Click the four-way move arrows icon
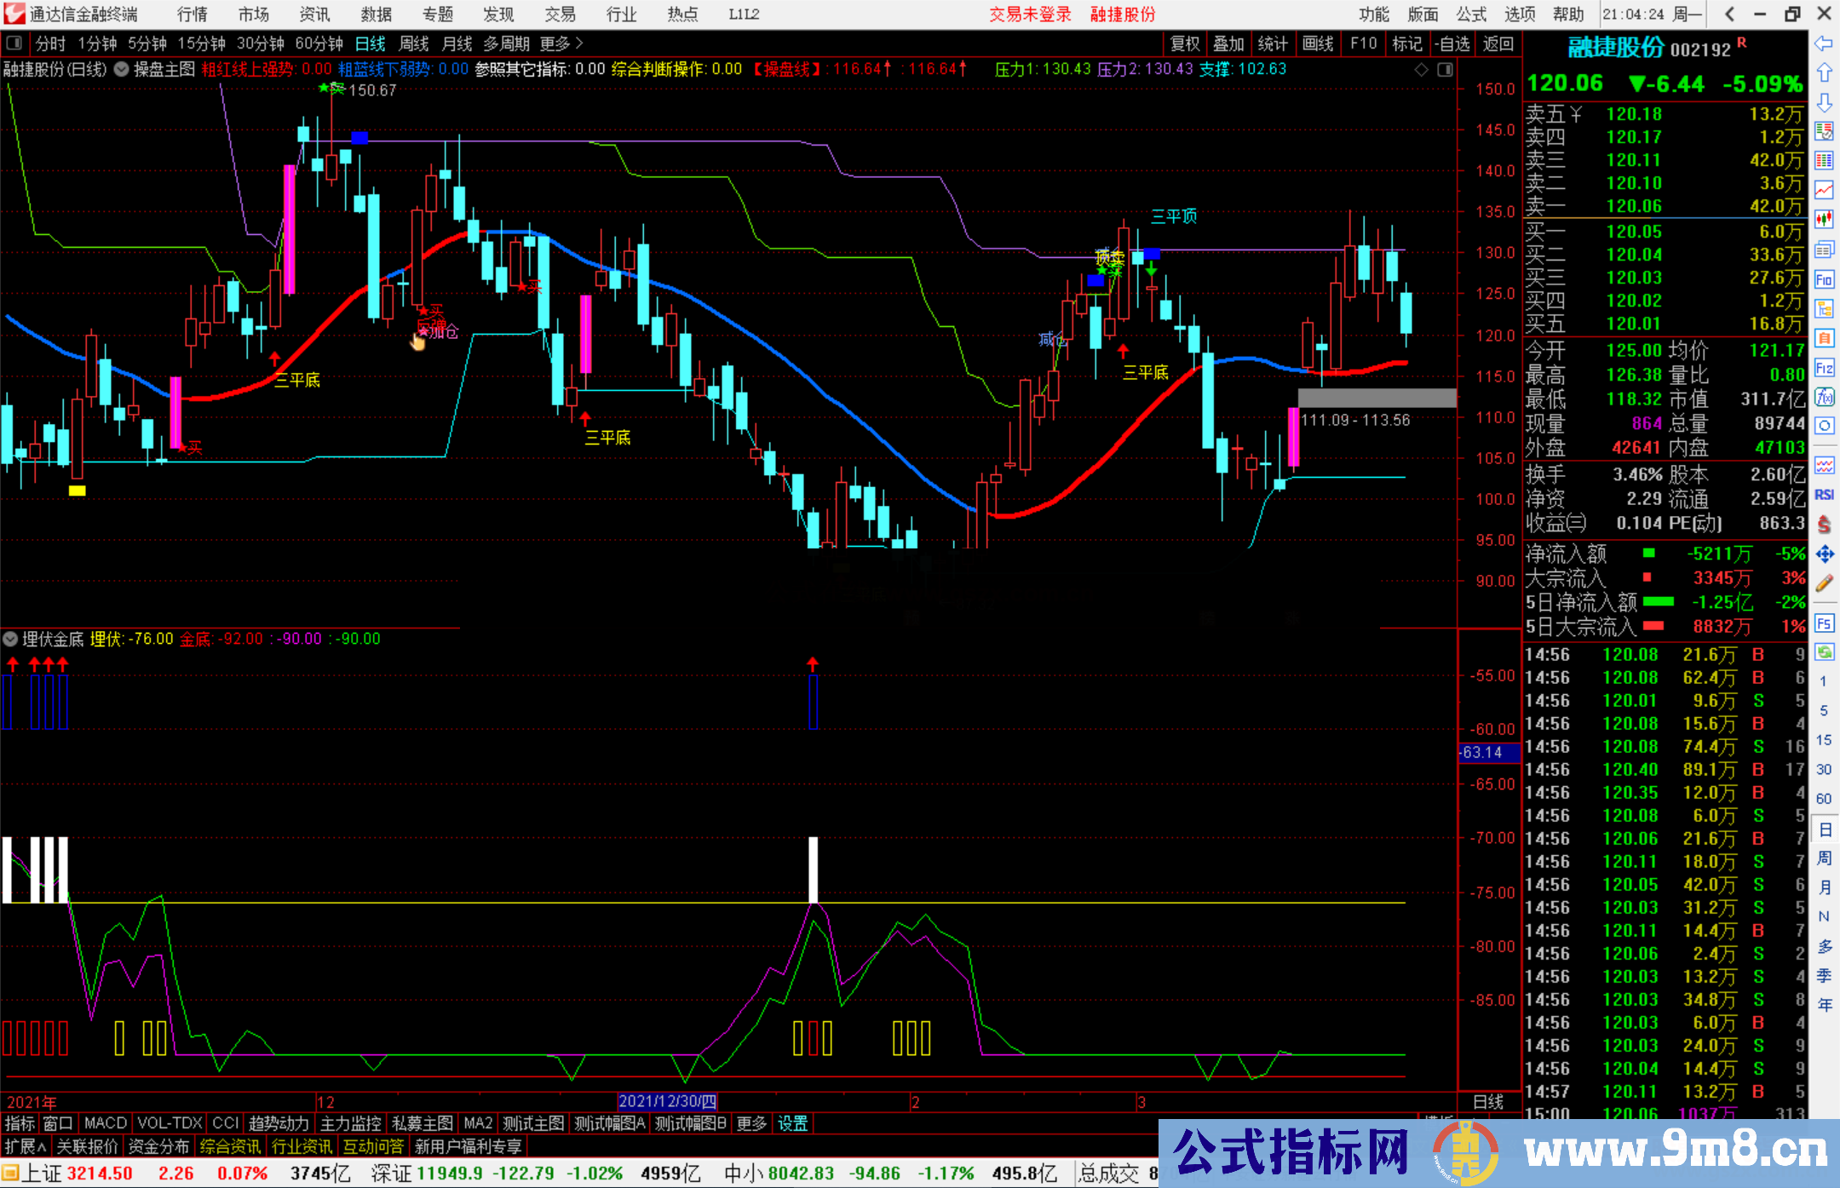1840x1188 pixels. point(1824,554)
